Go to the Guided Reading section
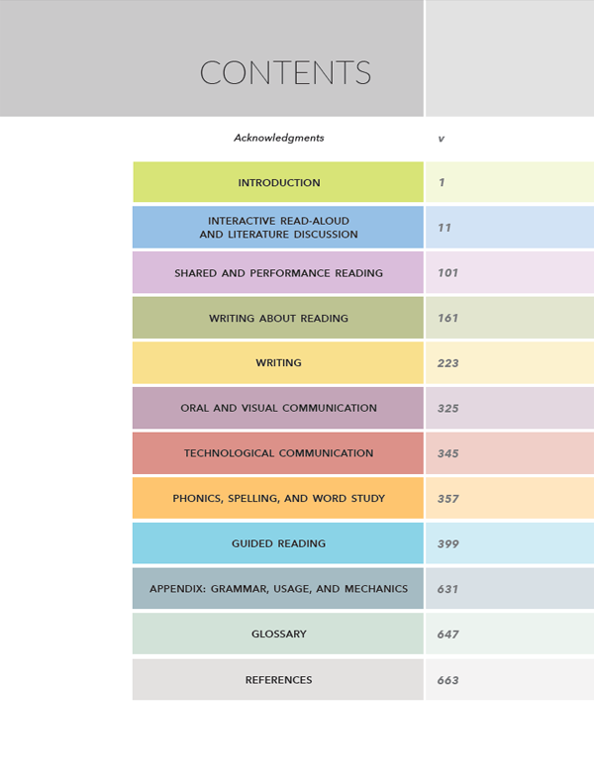This screenshot has height=781, width=594. pos(279,543)
